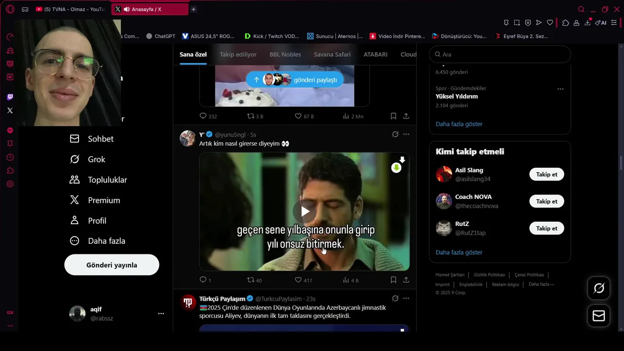624x351 pixels.
Task: Click the Ara search field
Action: 500,54
